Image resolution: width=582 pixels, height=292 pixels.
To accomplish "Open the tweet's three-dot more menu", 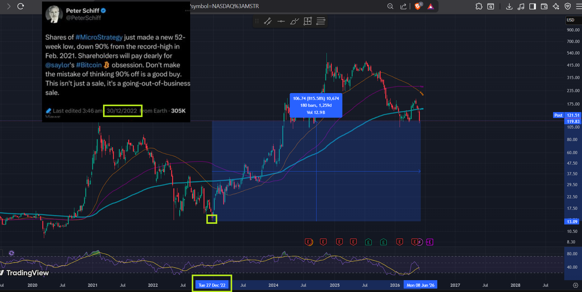I will [187, 11].
